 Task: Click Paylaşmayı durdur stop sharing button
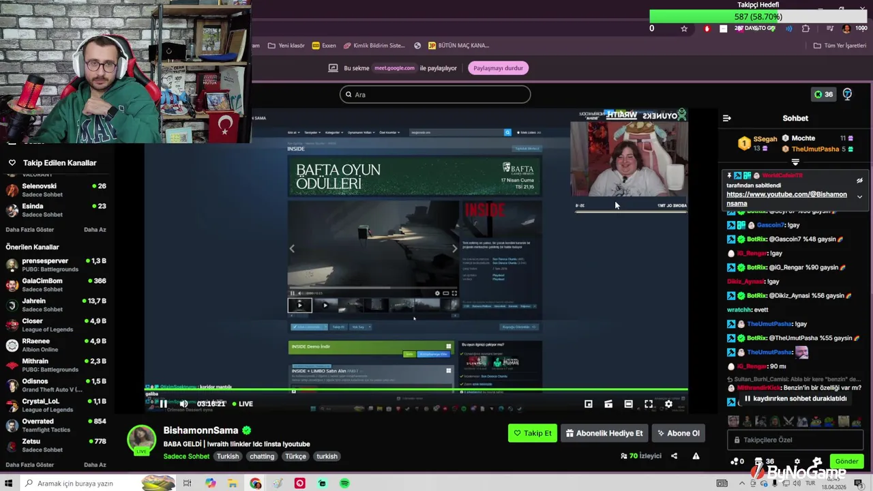coord(498,68)
